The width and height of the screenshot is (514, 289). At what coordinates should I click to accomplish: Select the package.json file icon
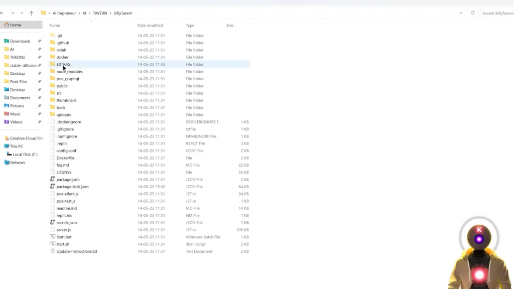pos(52,179)
